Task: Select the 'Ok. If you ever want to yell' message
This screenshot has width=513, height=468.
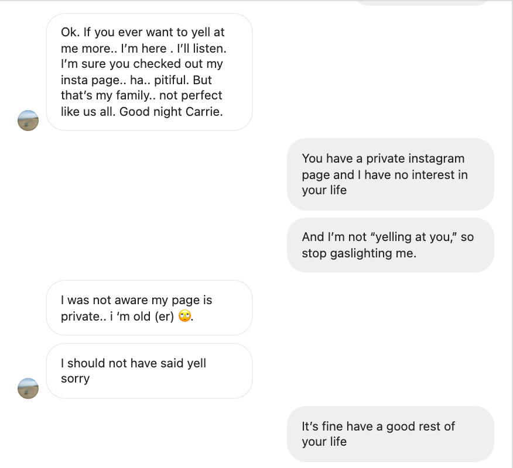Action: coord(149,72)
